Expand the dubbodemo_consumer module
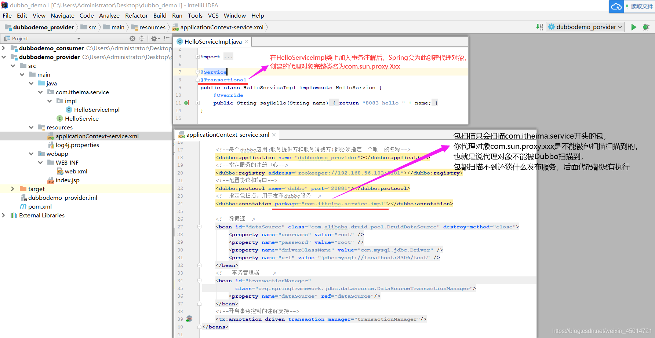Viewport: 655px width, 338px height. point(4,48)
